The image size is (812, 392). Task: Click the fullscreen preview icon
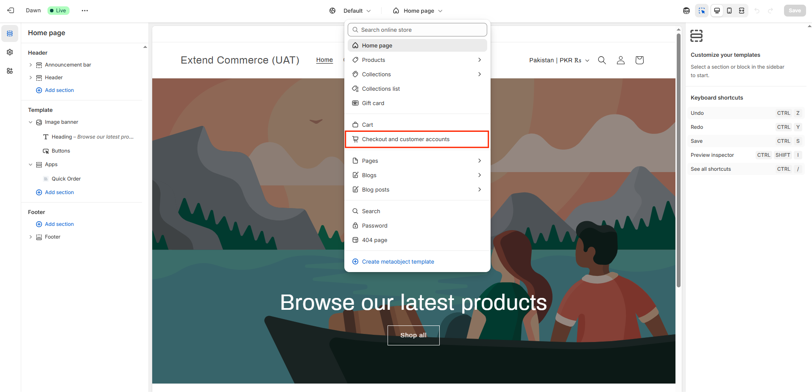point(742,11)
